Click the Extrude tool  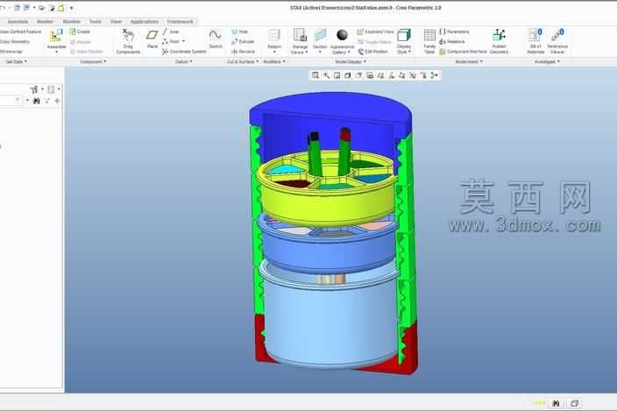tap(243, 41)
